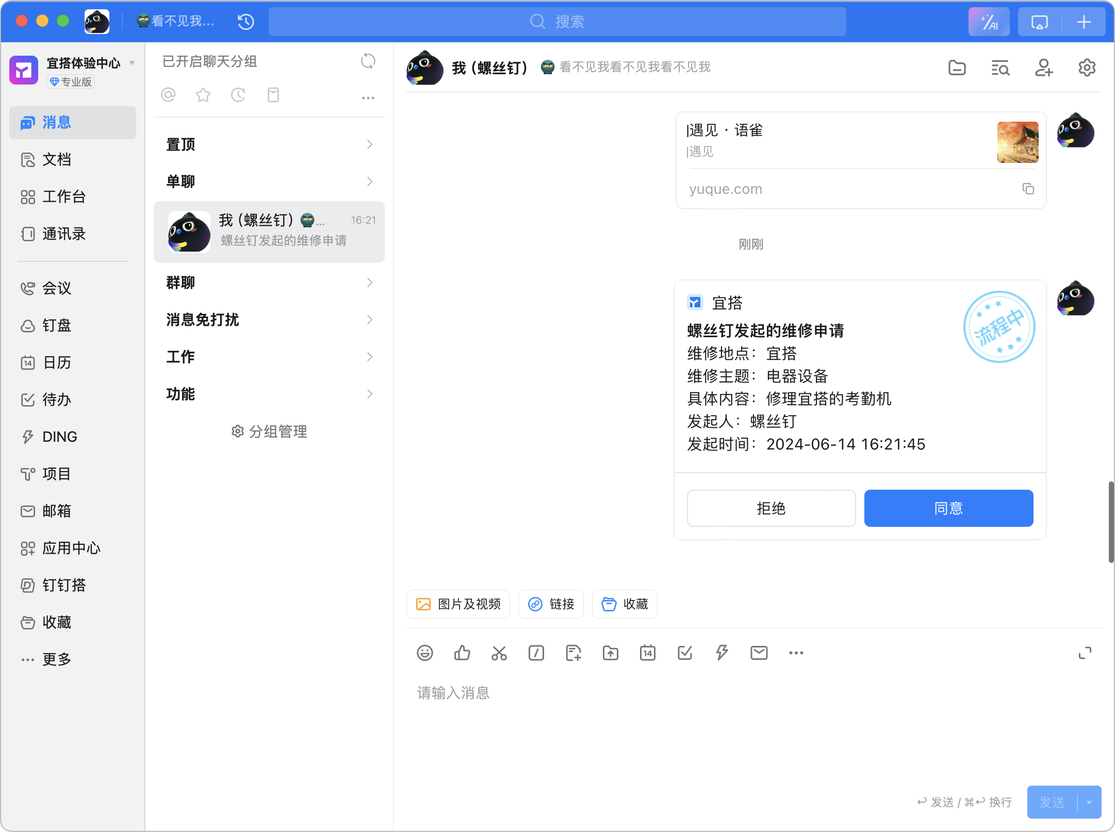Click the clipboard filter icon in chat list

(x=273, y=95)
